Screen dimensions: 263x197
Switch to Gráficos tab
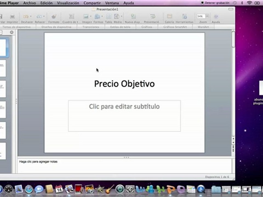coord(147,27)
